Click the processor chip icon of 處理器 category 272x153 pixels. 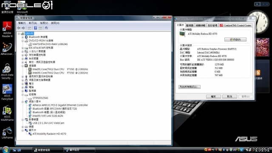(x=26, y=65)
